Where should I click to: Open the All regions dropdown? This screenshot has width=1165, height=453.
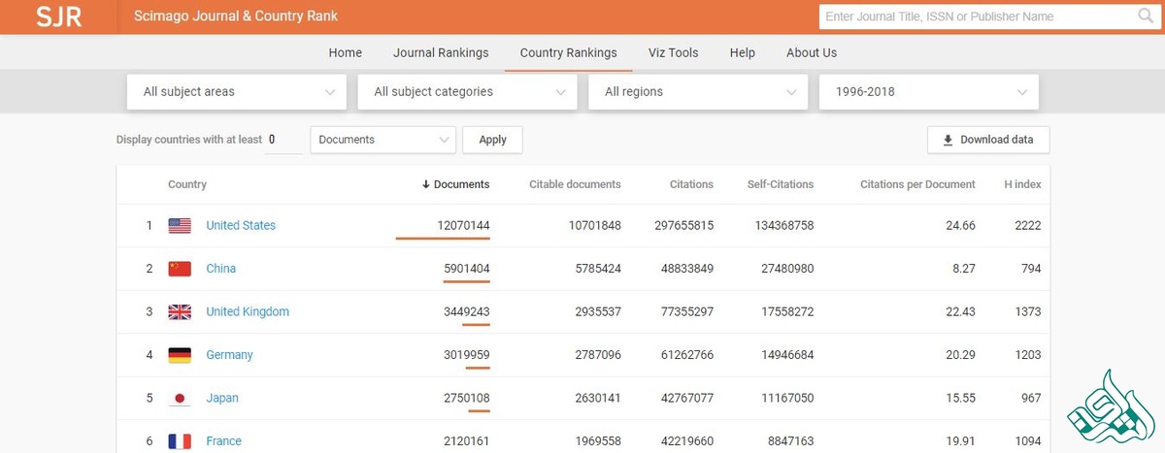coord(698,92)
